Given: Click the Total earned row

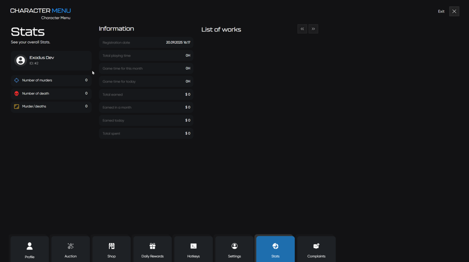Looking at the screenshot, I should [x=146, y=94].
